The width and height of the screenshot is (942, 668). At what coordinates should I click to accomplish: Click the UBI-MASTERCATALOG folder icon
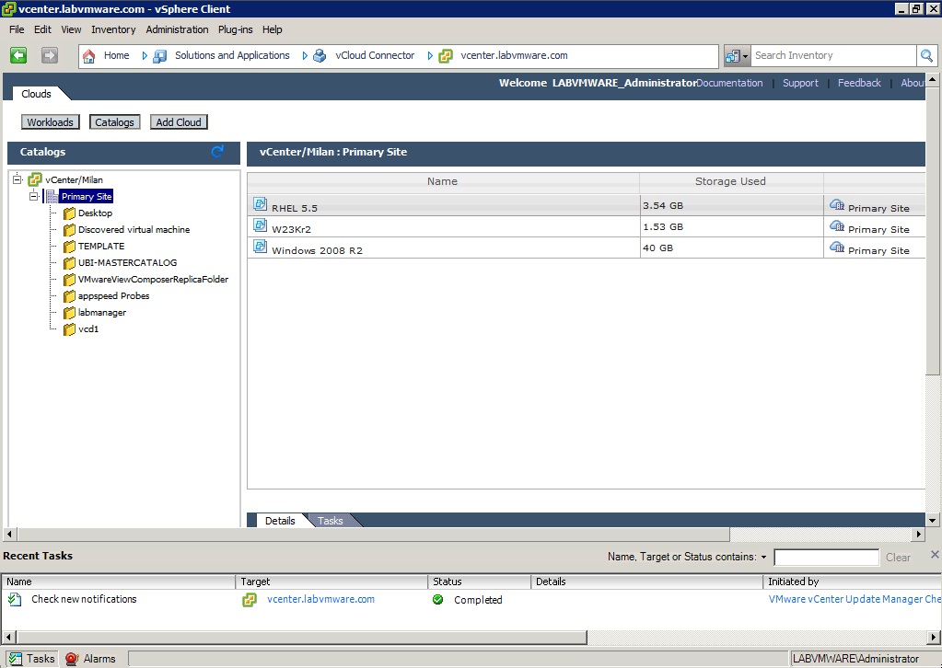(x=69, y=263)
